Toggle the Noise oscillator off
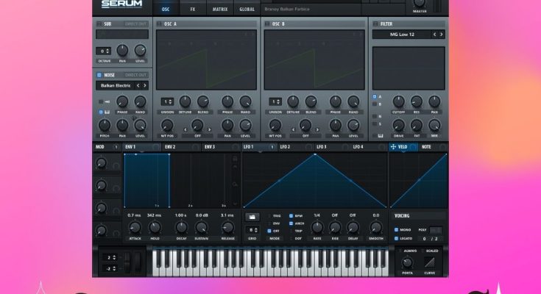Image resolution: width=541 pixels, height=294 pixels. (99, 74)
